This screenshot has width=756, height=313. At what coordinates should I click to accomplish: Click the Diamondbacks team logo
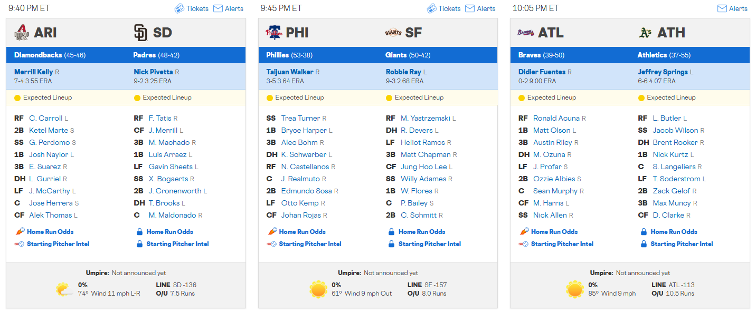[21, 33]
